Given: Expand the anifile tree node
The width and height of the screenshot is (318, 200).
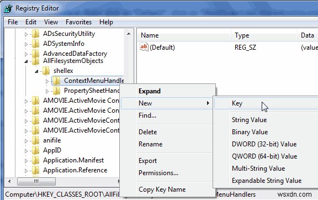Looking at the screenshot, I should pos(26,141).
